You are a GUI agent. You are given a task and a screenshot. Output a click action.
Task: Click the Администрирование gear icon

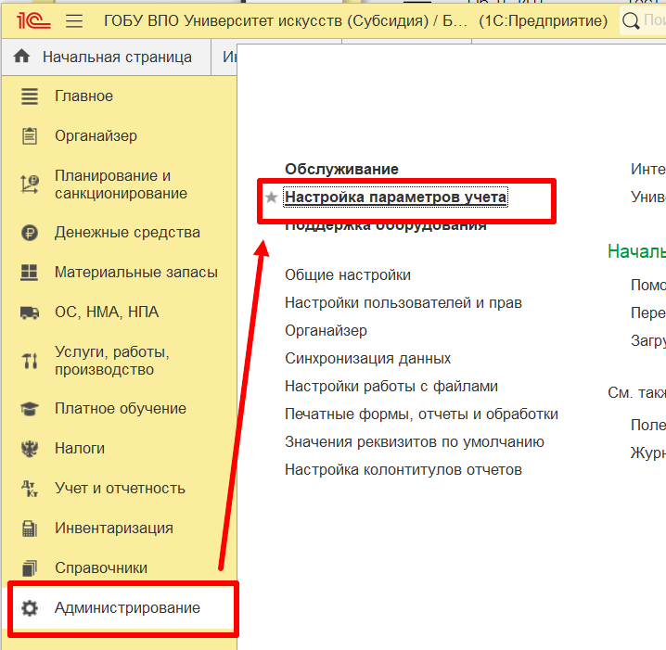[30, 608]
